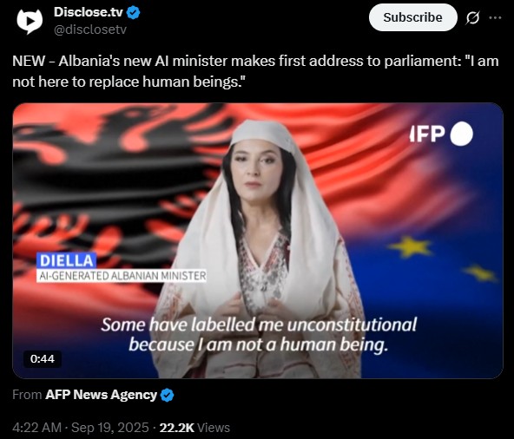Click the verified badge beside AFP News Agency

pos(168,395)
